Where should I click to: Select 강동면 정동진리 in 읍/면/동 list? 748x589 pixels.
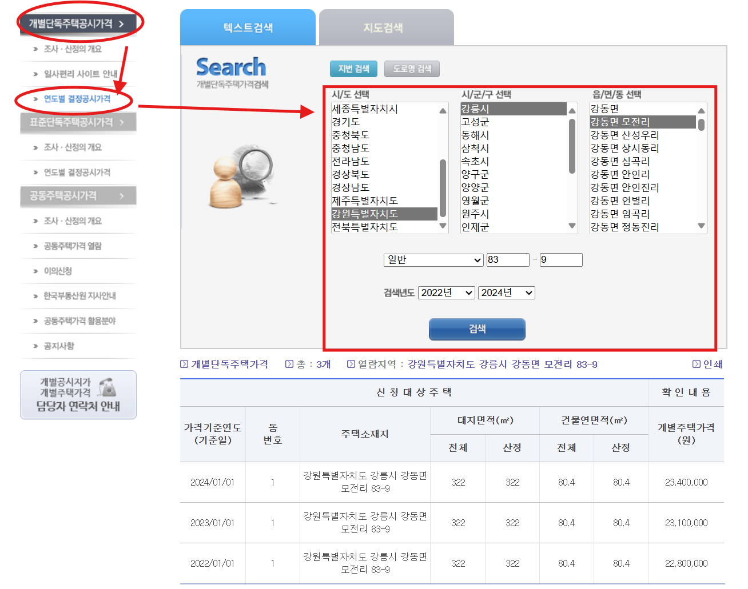pos(643,227)
